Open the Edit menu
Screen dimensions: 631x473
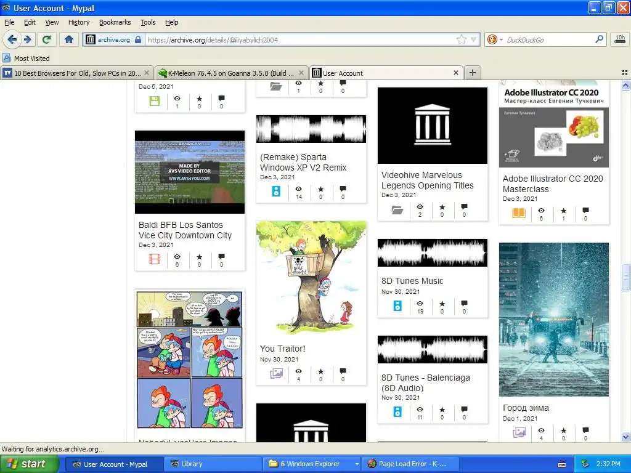[x=30, y=23]
